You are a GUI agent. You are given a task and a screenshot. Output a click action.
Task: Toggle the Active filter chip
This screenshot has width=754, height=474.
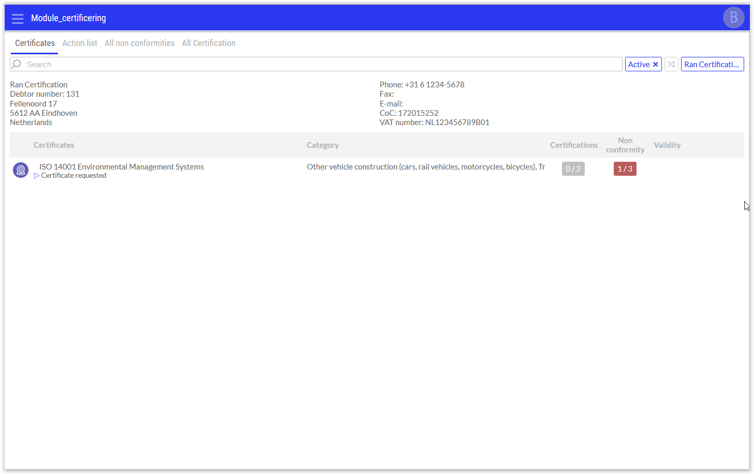(x=639, y=65)
